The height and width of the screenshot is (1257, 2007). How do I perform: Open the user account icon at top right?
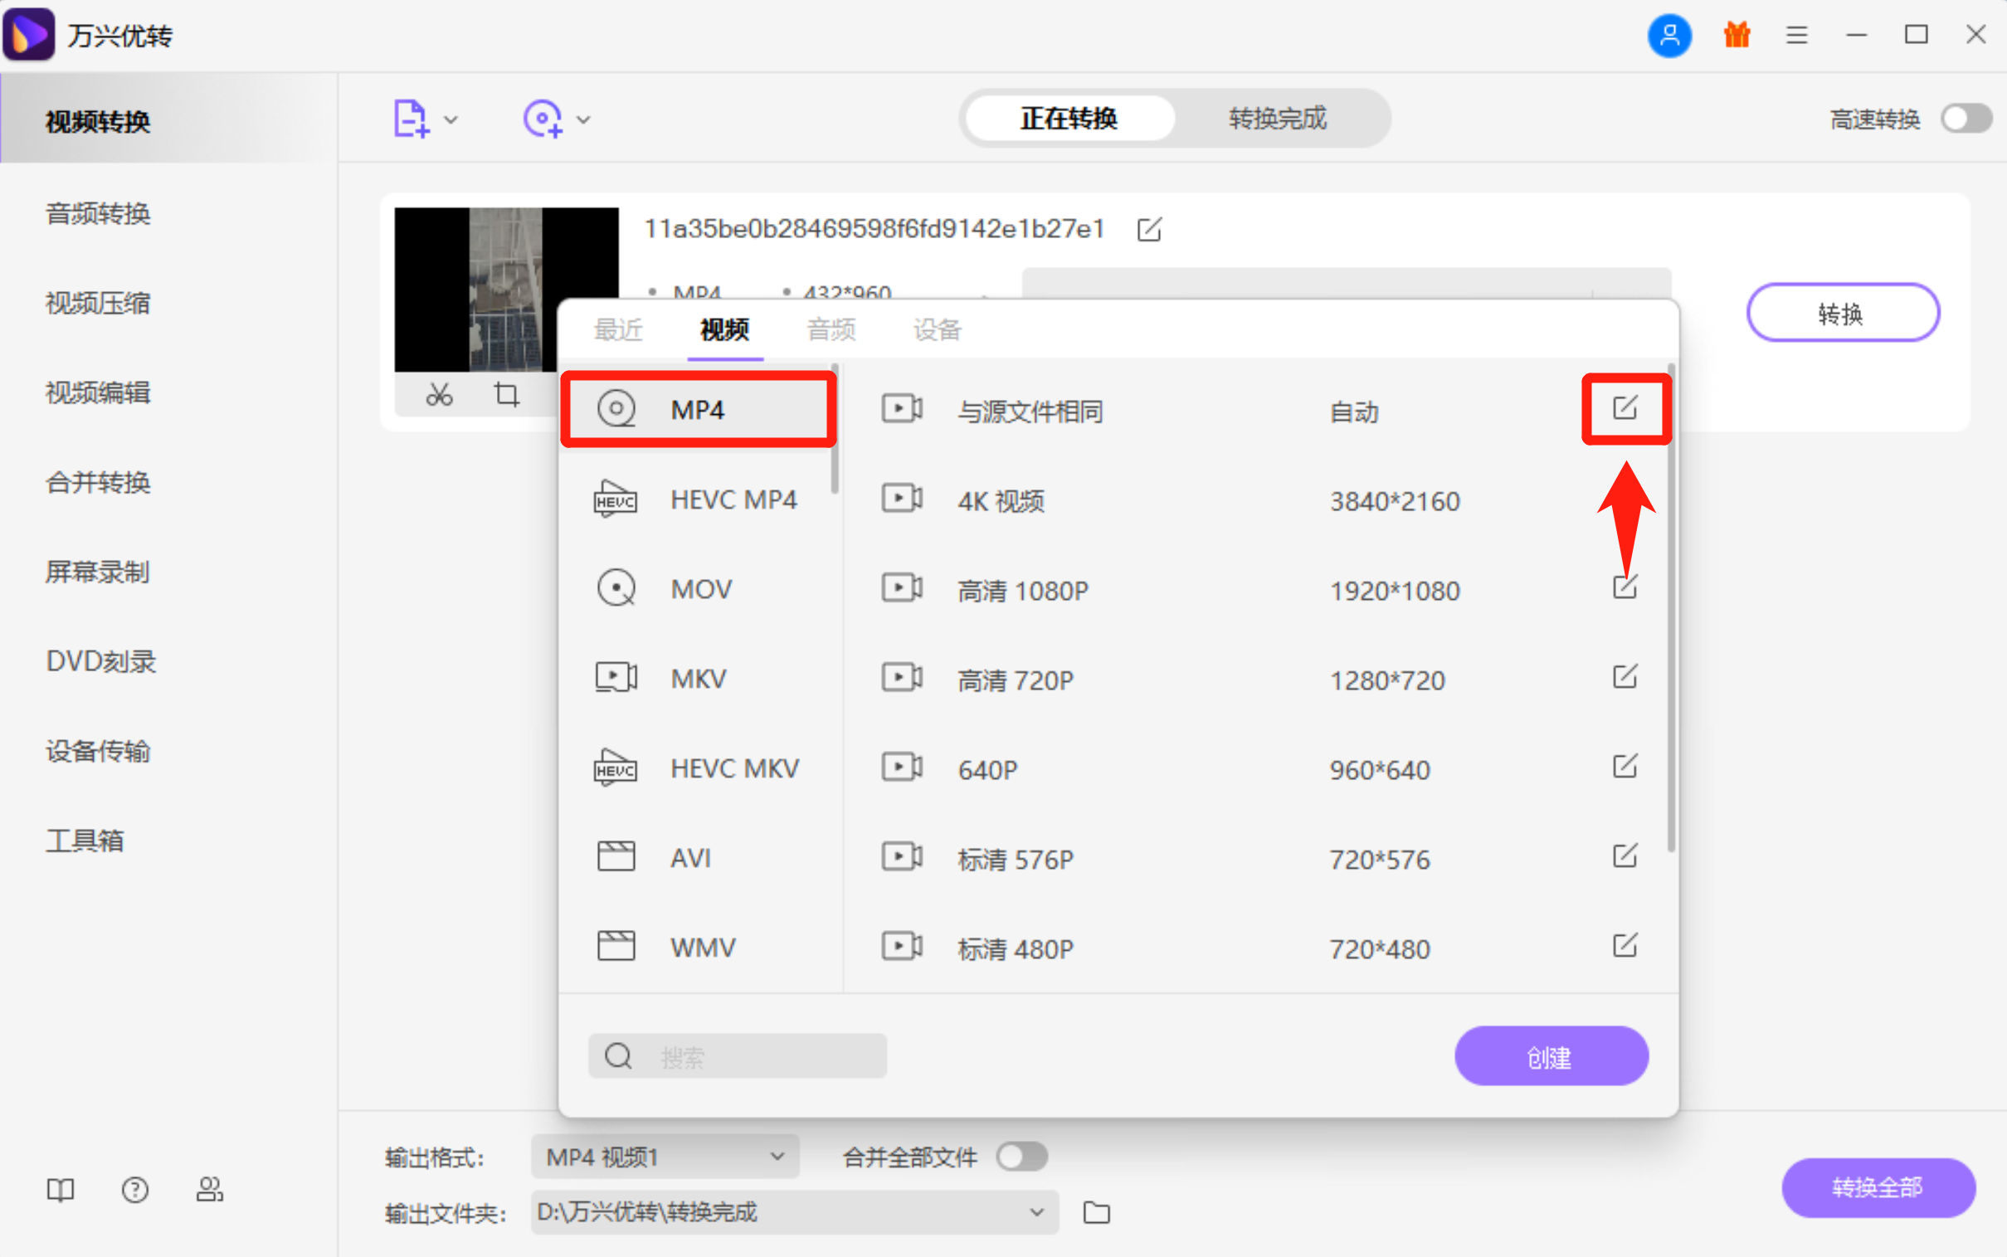pos(1668,35)
